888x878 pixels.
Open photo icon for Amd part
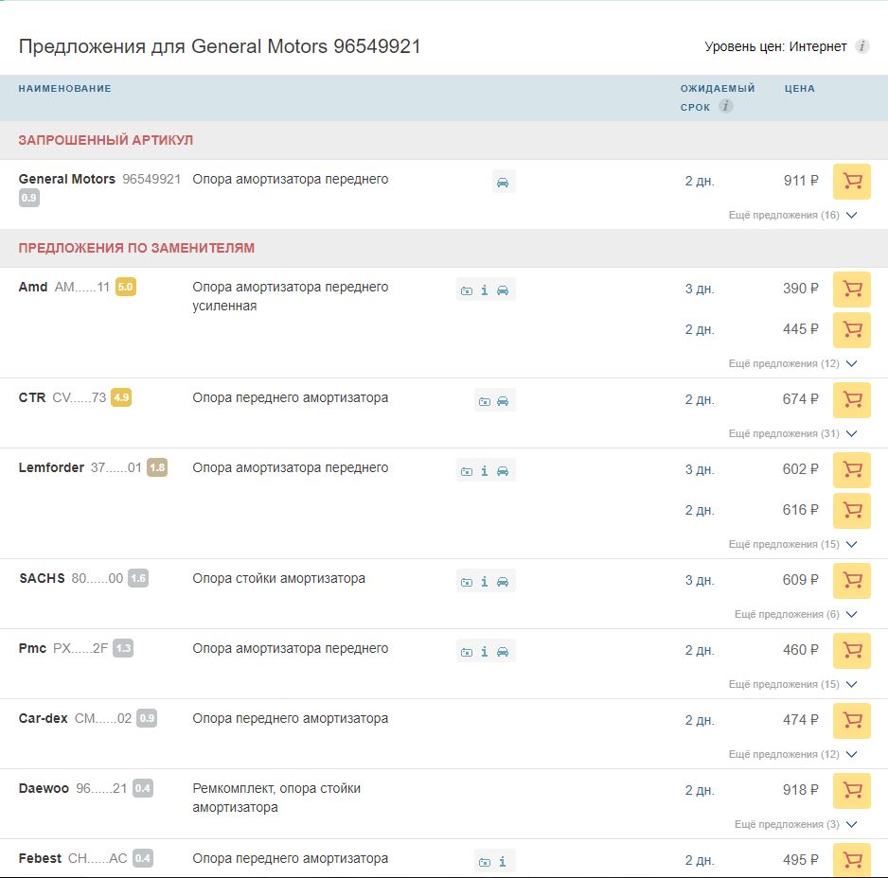(x=467, y=290)
